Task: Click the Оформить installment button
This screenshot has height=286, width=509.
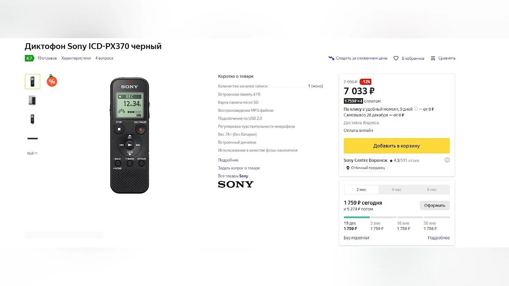Action: coord(435,205)
